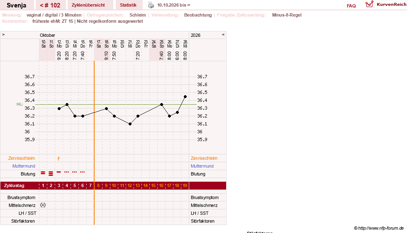
Task: Click the 'Beobachtung' Verwendung value
Action: (x=198, y=15)
